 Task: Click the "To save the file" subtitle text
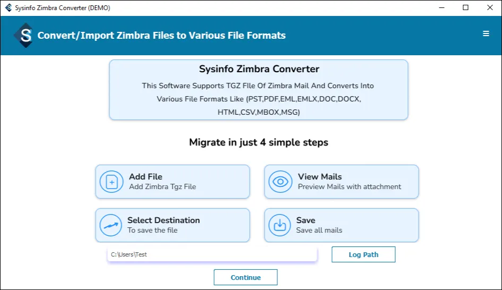152,231
